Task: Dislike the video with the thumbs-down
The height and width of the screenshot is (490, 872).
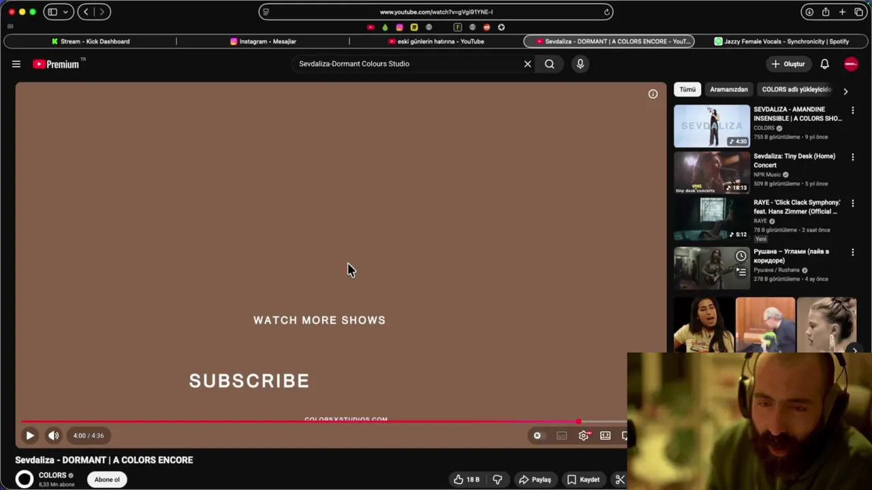Action: [497, 480]
